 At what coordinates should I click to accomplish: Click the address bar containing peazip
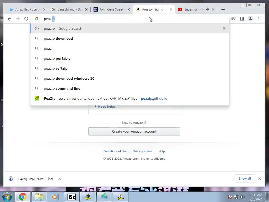(130, 19)
